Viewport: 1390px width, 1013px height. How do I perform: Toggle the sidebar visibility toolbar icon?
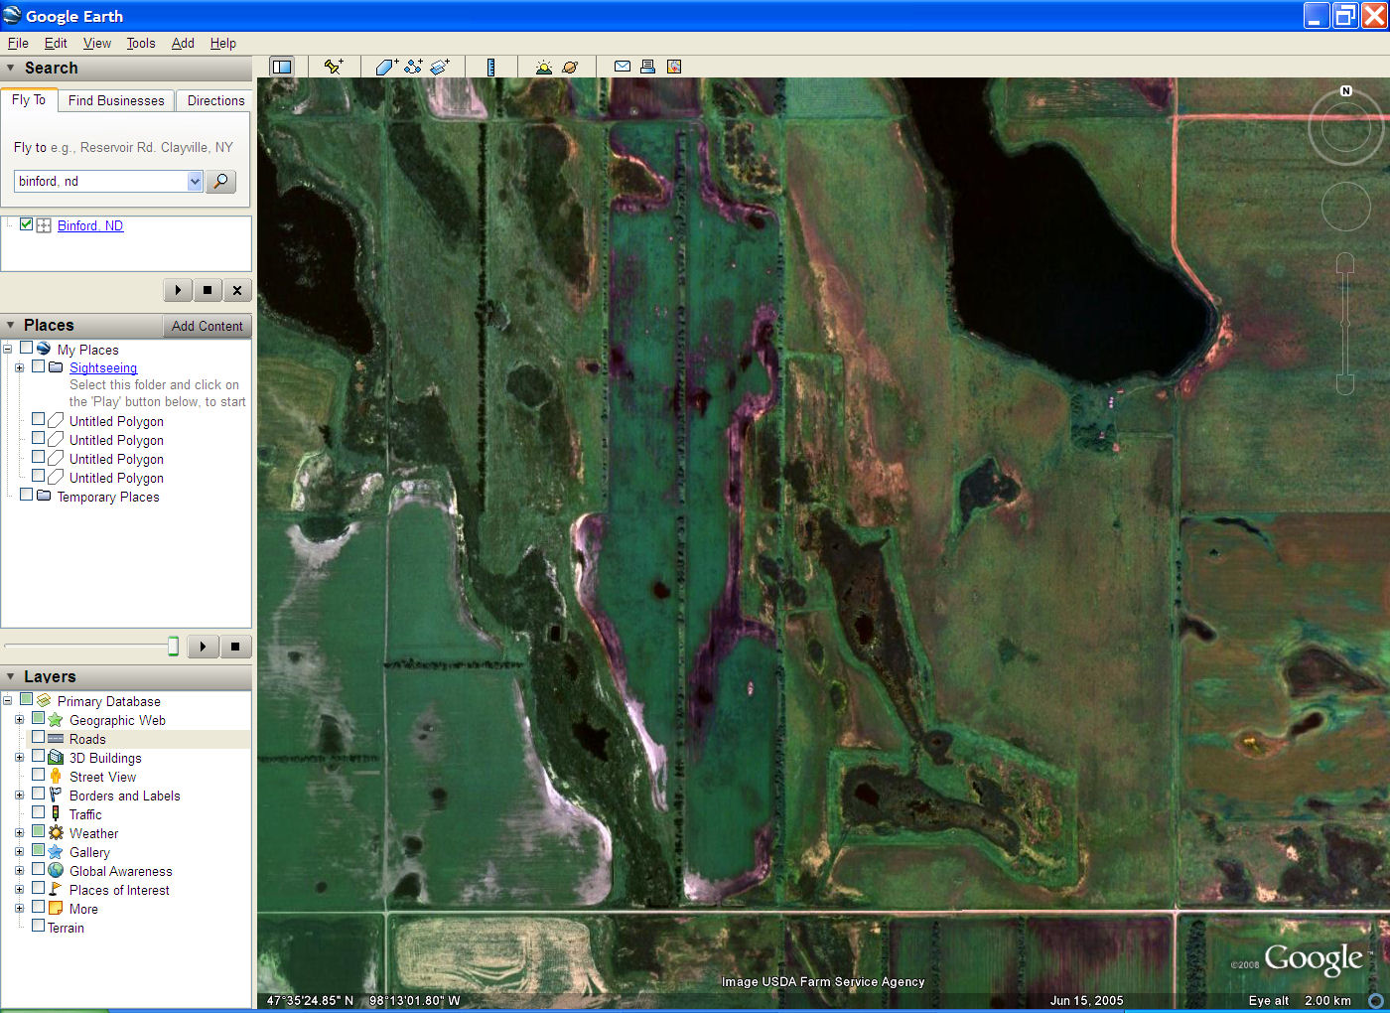click(x=282, y=67)
